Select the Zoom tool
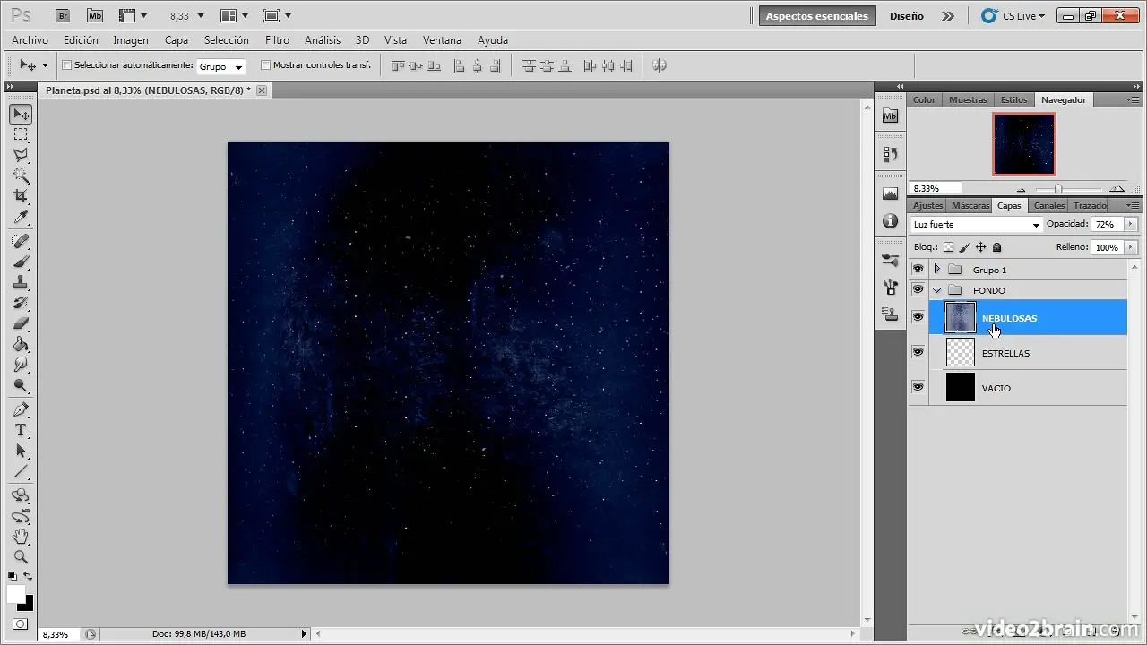 (22, 557)
